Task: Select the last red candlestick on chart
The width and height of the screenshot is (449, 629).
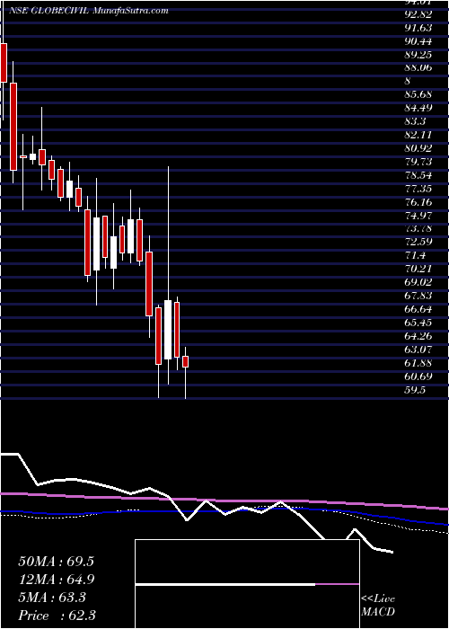Action: (x=185, y=361)
